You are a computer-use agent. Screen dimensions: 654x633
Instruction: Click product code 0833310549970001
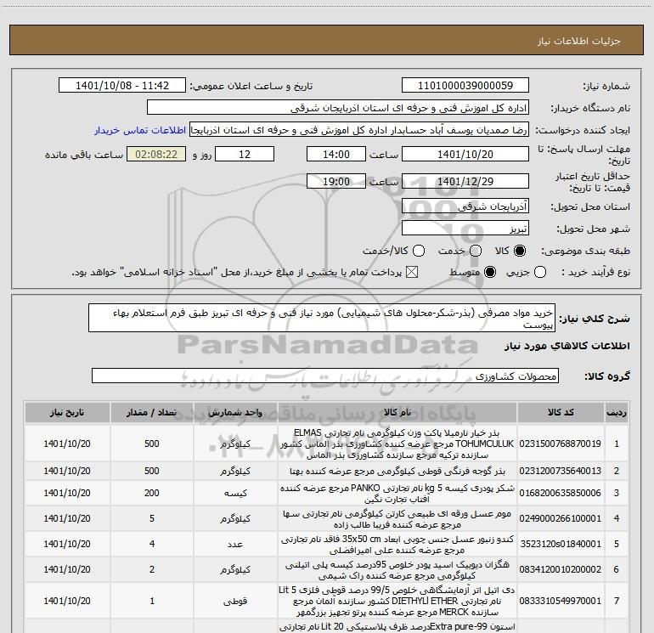click(561, 601)
